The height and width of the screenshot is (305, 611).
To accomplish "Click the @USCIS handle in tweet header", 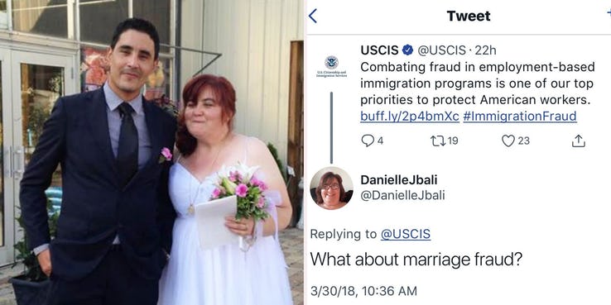I will coord(441,50).
